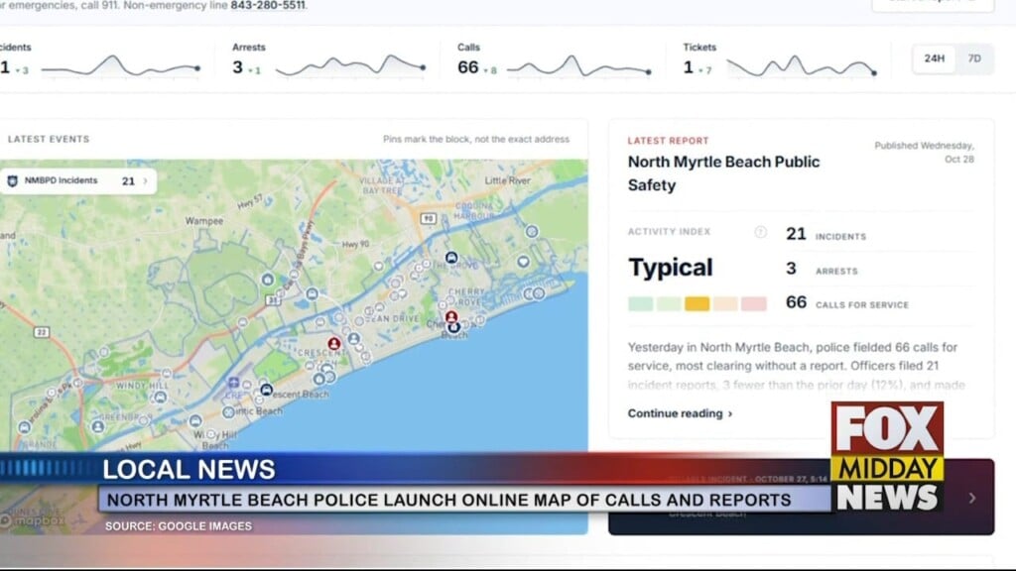Viewport: 1016px width, 571px height.
Task: Click the pink activity index swatch
Action: tap(754, 303)
